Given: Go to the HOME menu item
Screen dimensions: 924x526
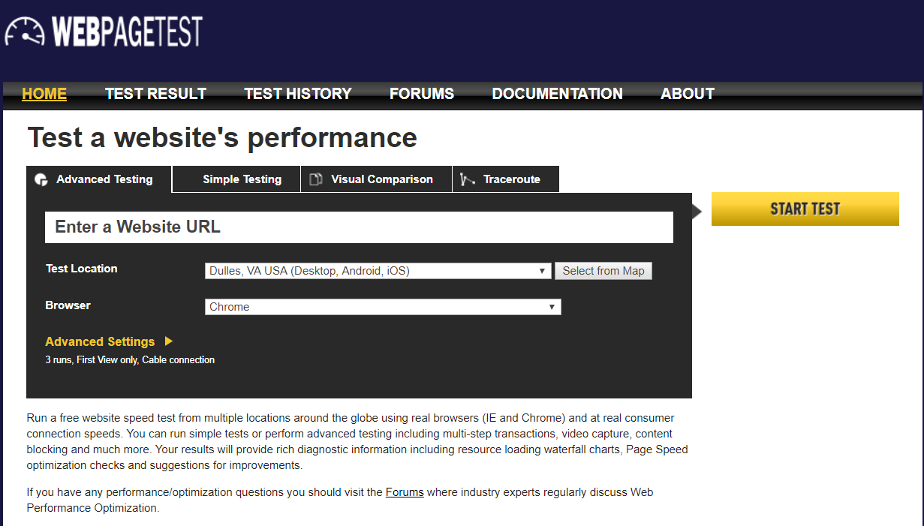Looking at the screenshot, I should 44,94.
